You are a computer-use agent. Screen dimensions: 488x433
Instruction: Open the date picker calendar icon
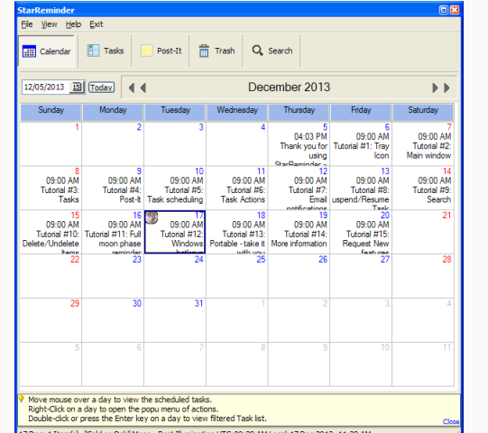(x=77, y=88)
